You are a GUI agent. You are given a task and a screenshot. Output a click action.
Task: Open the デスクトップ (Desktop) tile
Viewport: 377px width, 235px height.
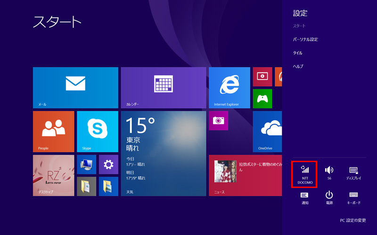point(53,175)
